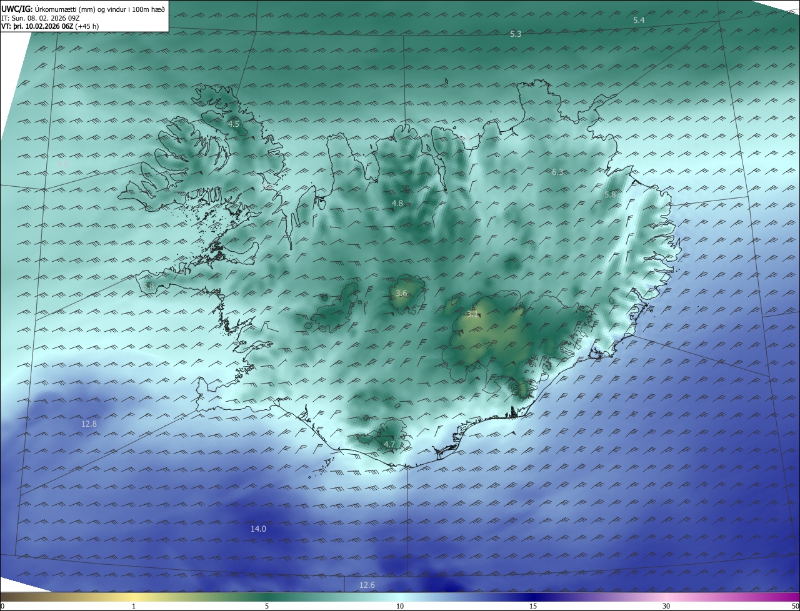Click the colorbar tick label 0
Image resolution: width=800 pixels, height=611 pixels.
[x=2, y=606]
